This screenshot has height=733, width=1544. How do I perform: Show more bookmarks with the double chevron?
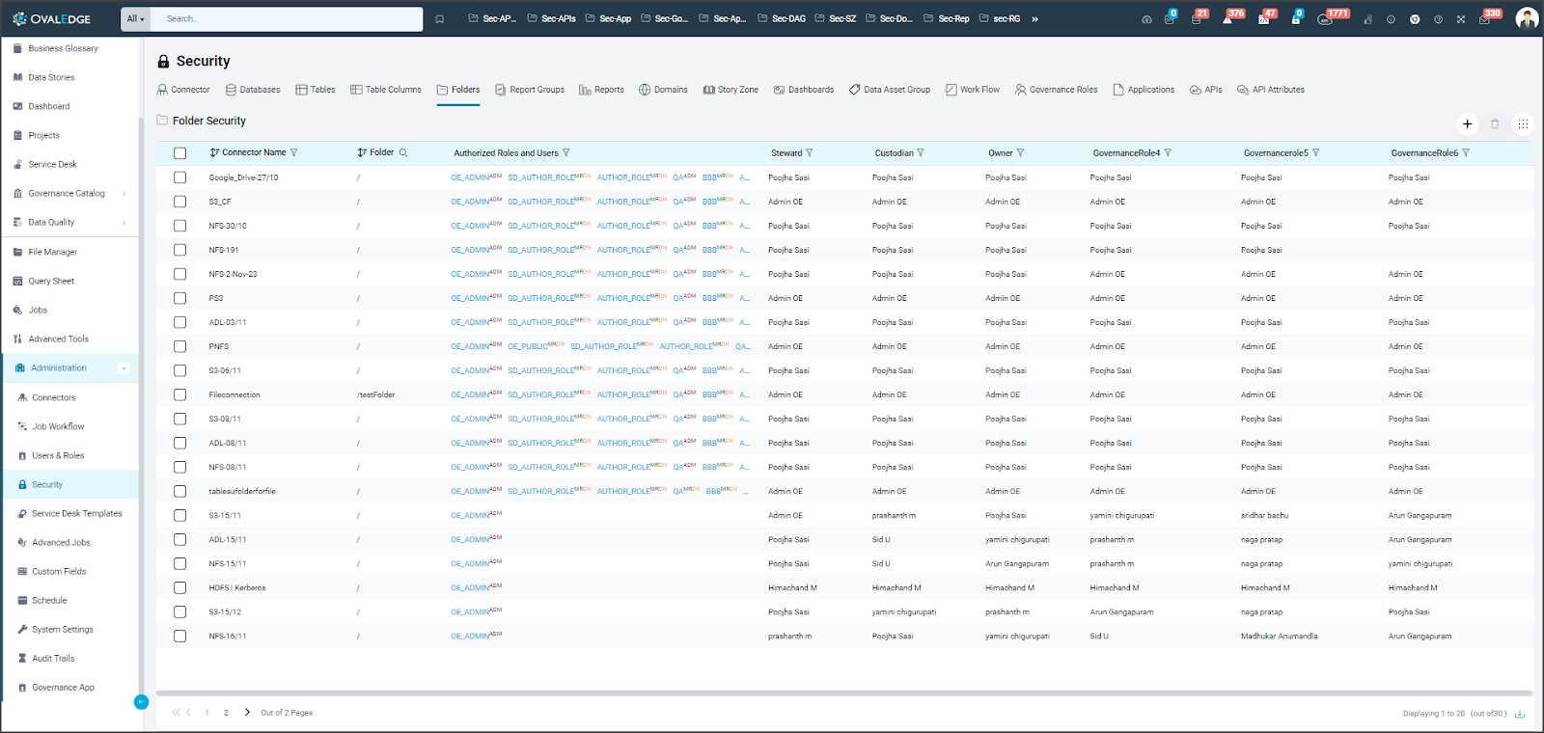coord(1035,18)
